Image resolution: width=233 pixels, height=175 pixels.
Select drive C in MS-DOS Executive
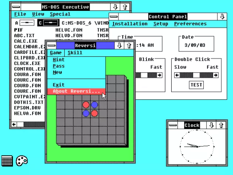point(48,23)
